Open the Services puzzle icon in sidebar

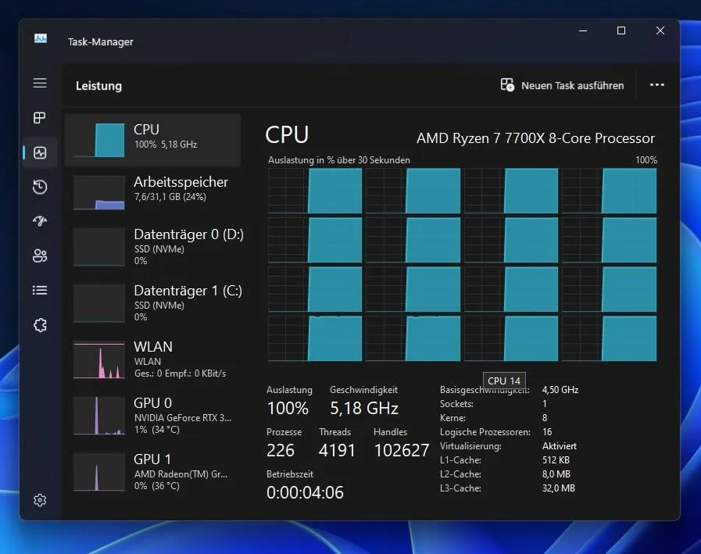pos(40,325)
